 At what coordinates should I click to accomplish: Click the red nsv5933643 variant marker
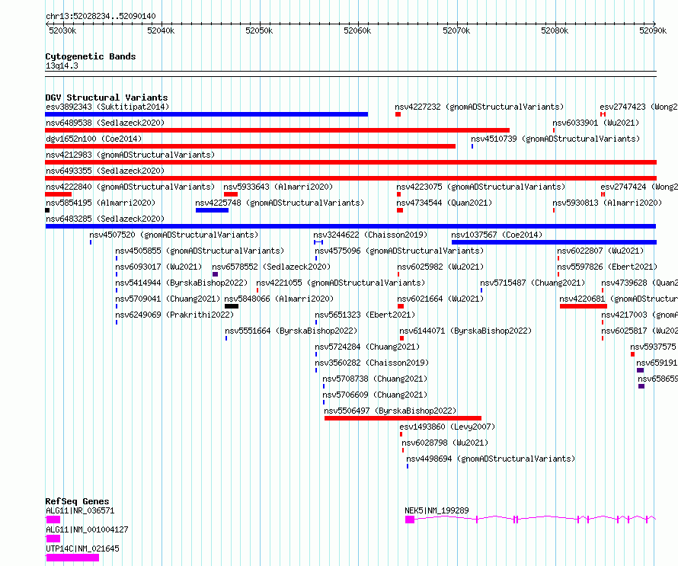pyautogui.click(x=231, y=194)
